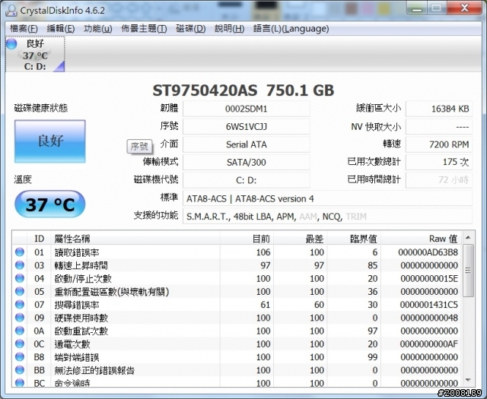This screenshot has width=487, height=399.
Task: Click the scroll down arrow of attribute list
Action: 469,380
